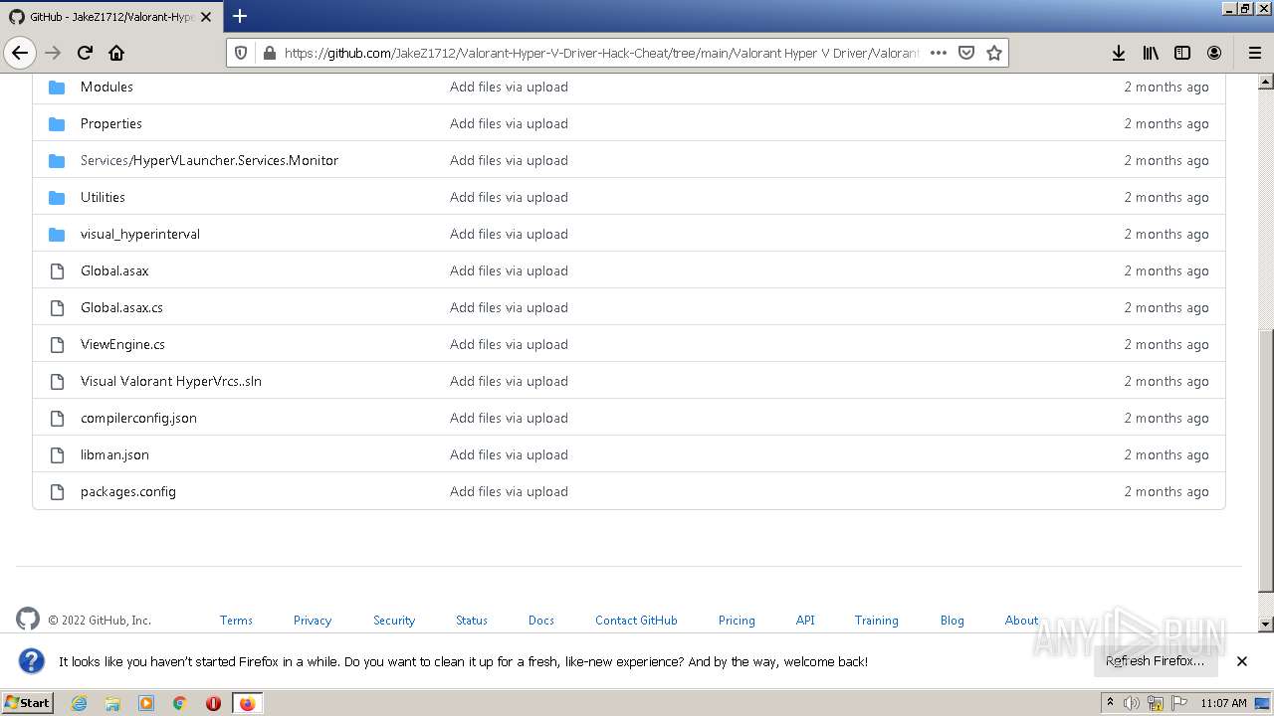Screen dimensions: 1274x716
Task: Open Windows Explorer from taskbar
Action: pyautogui.click(x=112, y=703)
